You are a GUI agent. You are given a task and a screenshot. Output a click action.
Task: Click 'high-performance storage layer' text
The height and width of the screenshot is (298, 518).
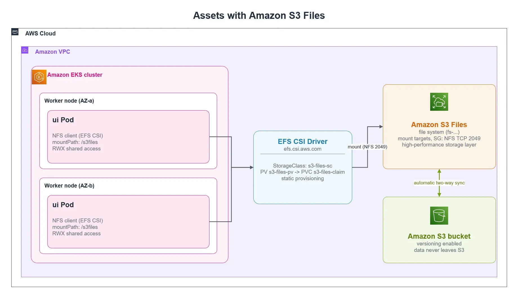coord(439,145)
